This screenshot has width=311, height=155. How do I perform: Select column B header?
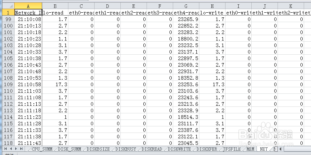pyautogui.click(x=55, y=6)
